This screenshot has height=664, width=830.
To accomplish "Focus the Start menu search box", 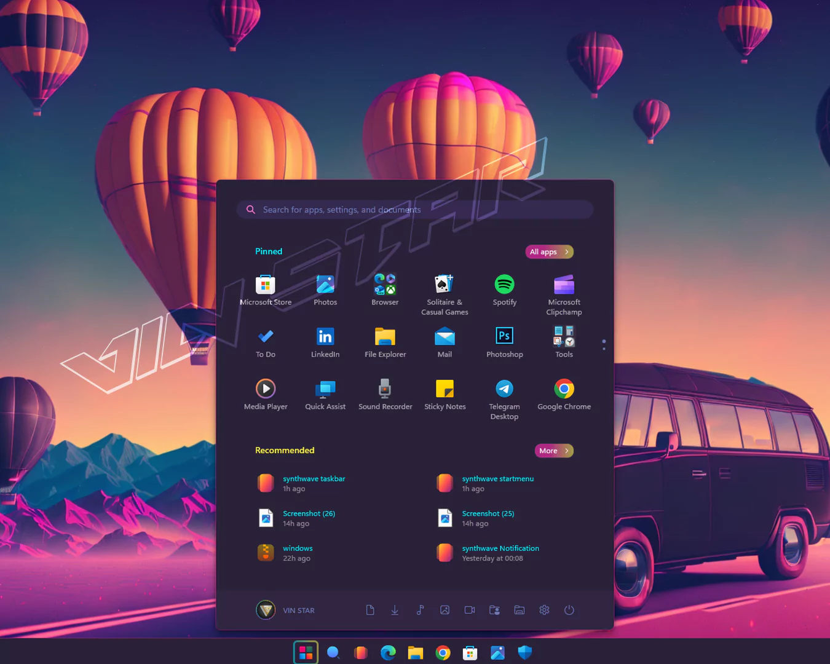I will click(415, 210).
